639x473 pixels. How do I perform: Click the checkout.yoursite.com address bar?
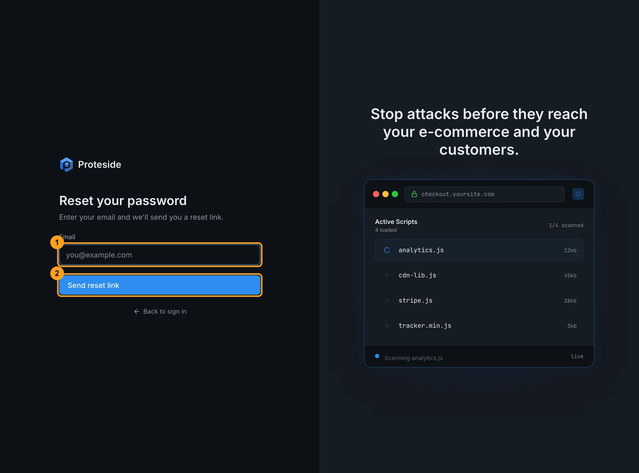point(484,194)
